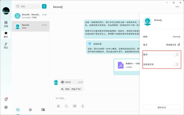The width and height of the screenshot is (184, 115).
Task: Click the green plus new chat button
Action: 44,6
